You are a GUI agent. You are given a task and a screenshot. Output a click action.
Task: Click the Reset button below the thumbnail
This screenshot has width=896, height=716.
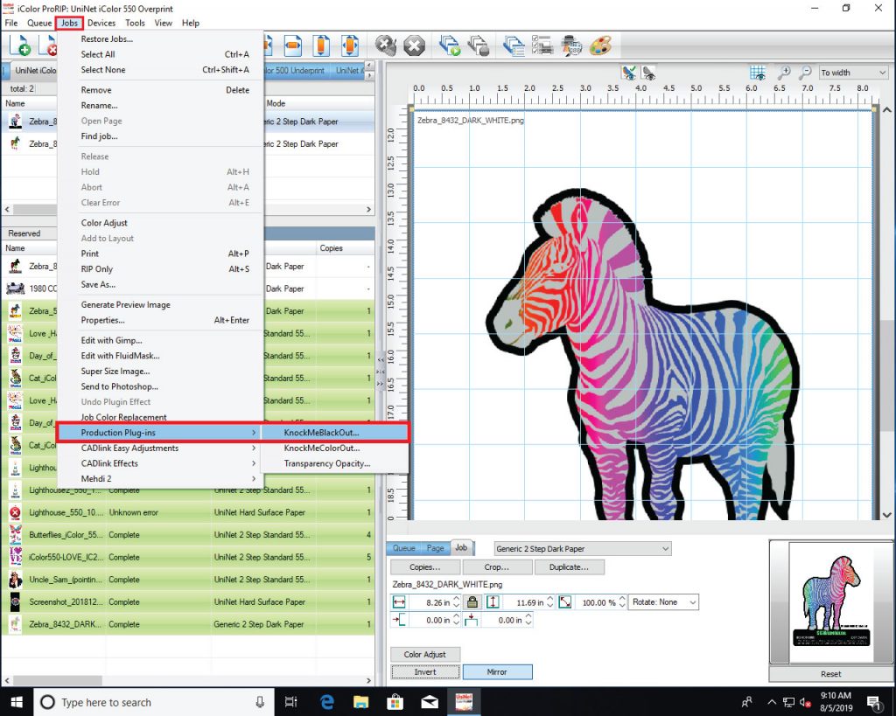pyautogui.click(x=830, y=674)
